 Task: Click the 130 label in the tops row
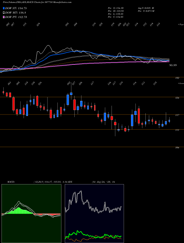(x=75, y=24)
